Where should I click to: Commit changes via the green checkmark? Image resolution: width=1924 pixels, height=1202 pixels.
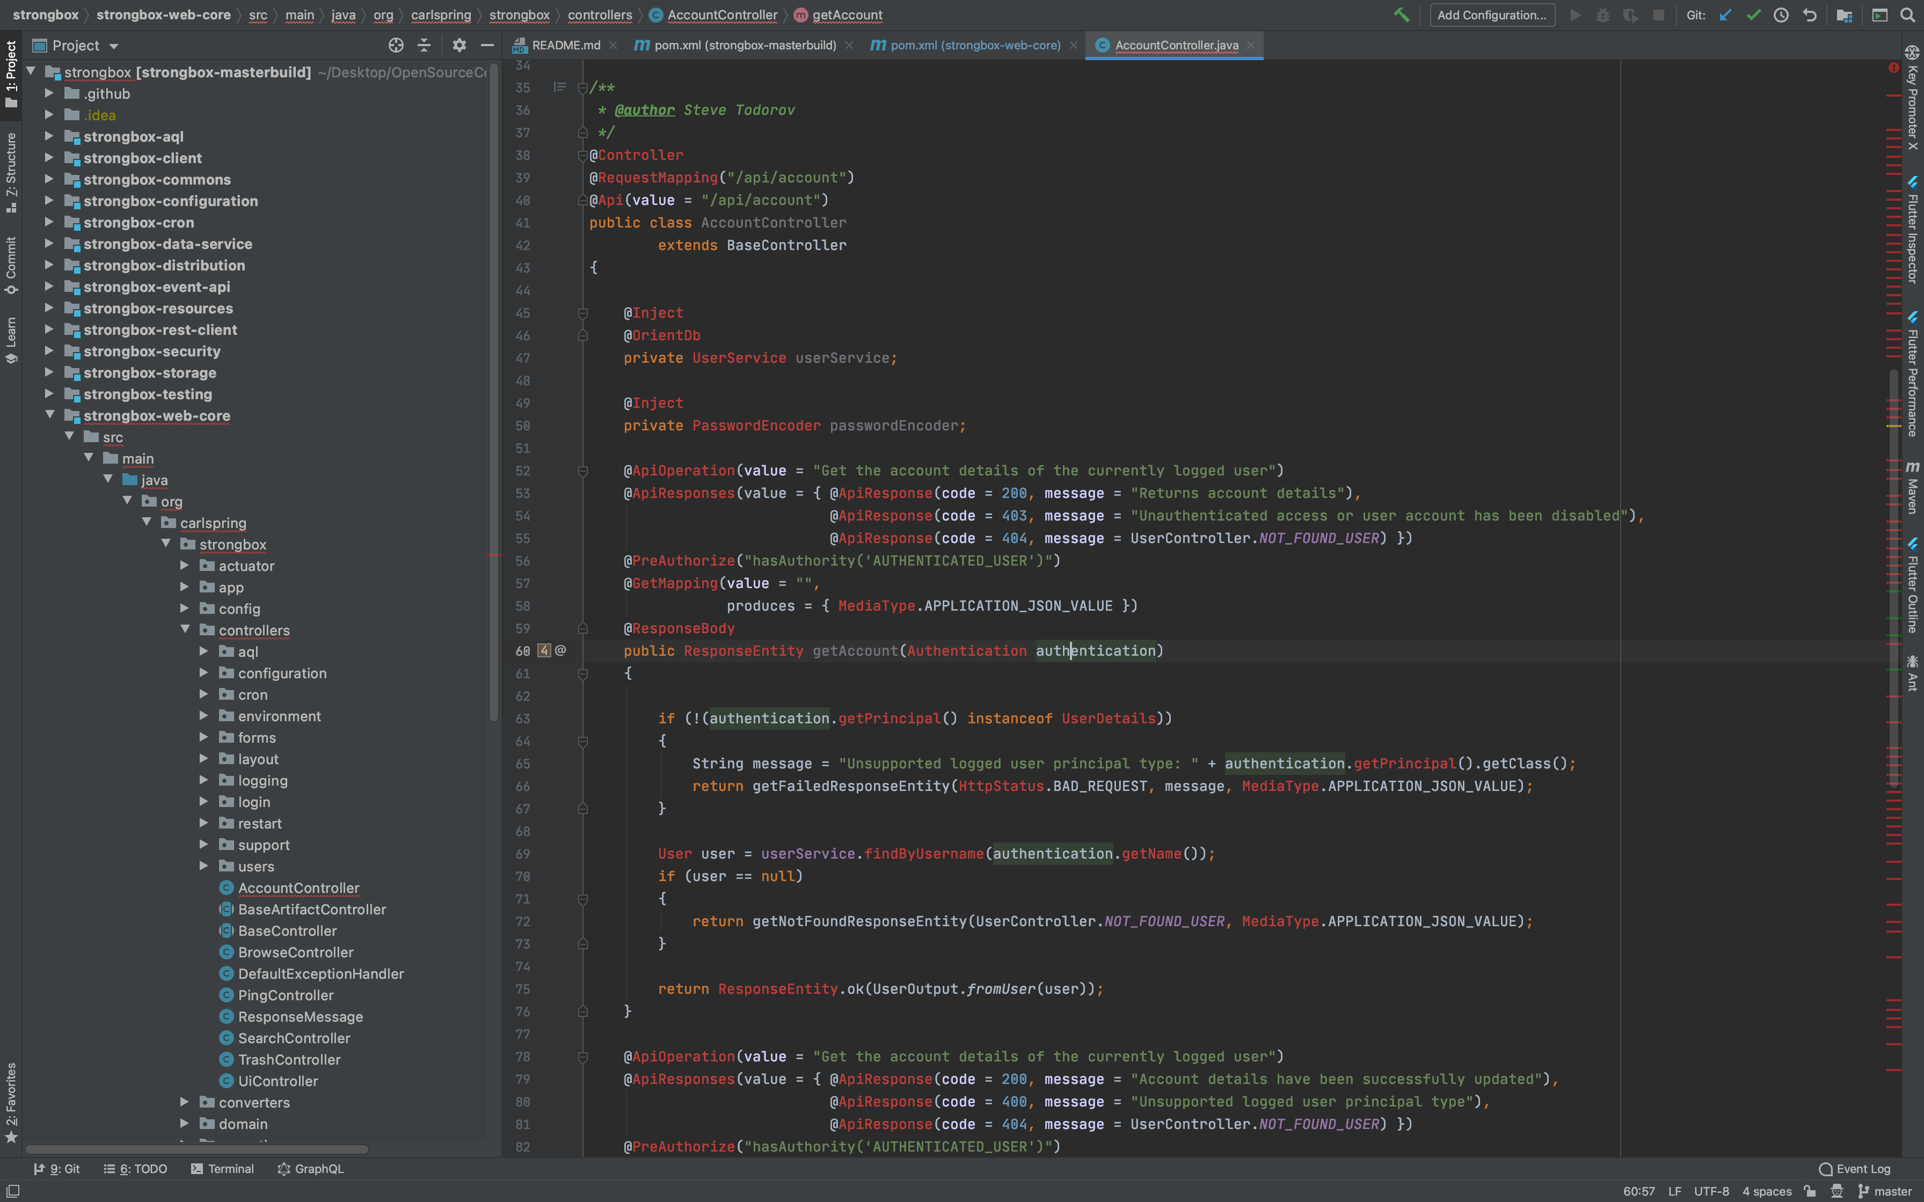tap(1754, 15)
